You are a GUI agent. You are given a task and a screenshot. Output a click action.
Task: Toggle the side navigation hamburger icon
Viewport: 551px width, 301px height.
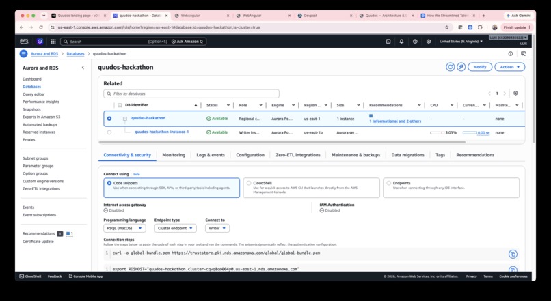(x=23, y=54)
